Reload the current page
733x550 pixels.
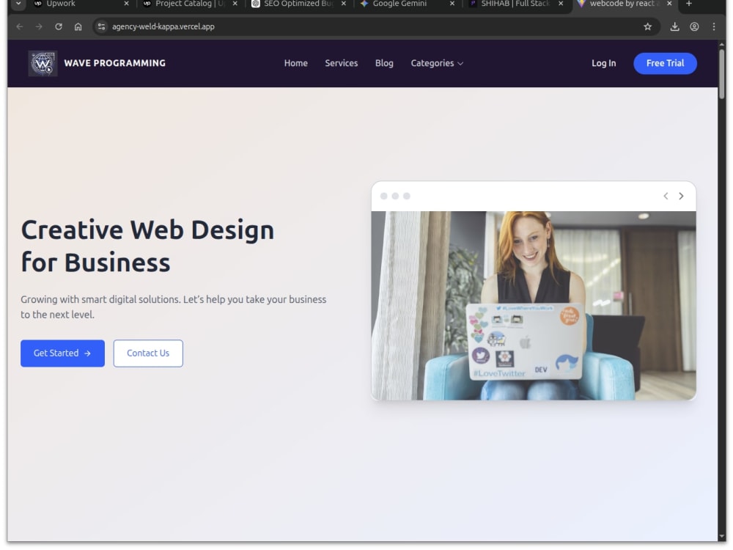(59, 26)
